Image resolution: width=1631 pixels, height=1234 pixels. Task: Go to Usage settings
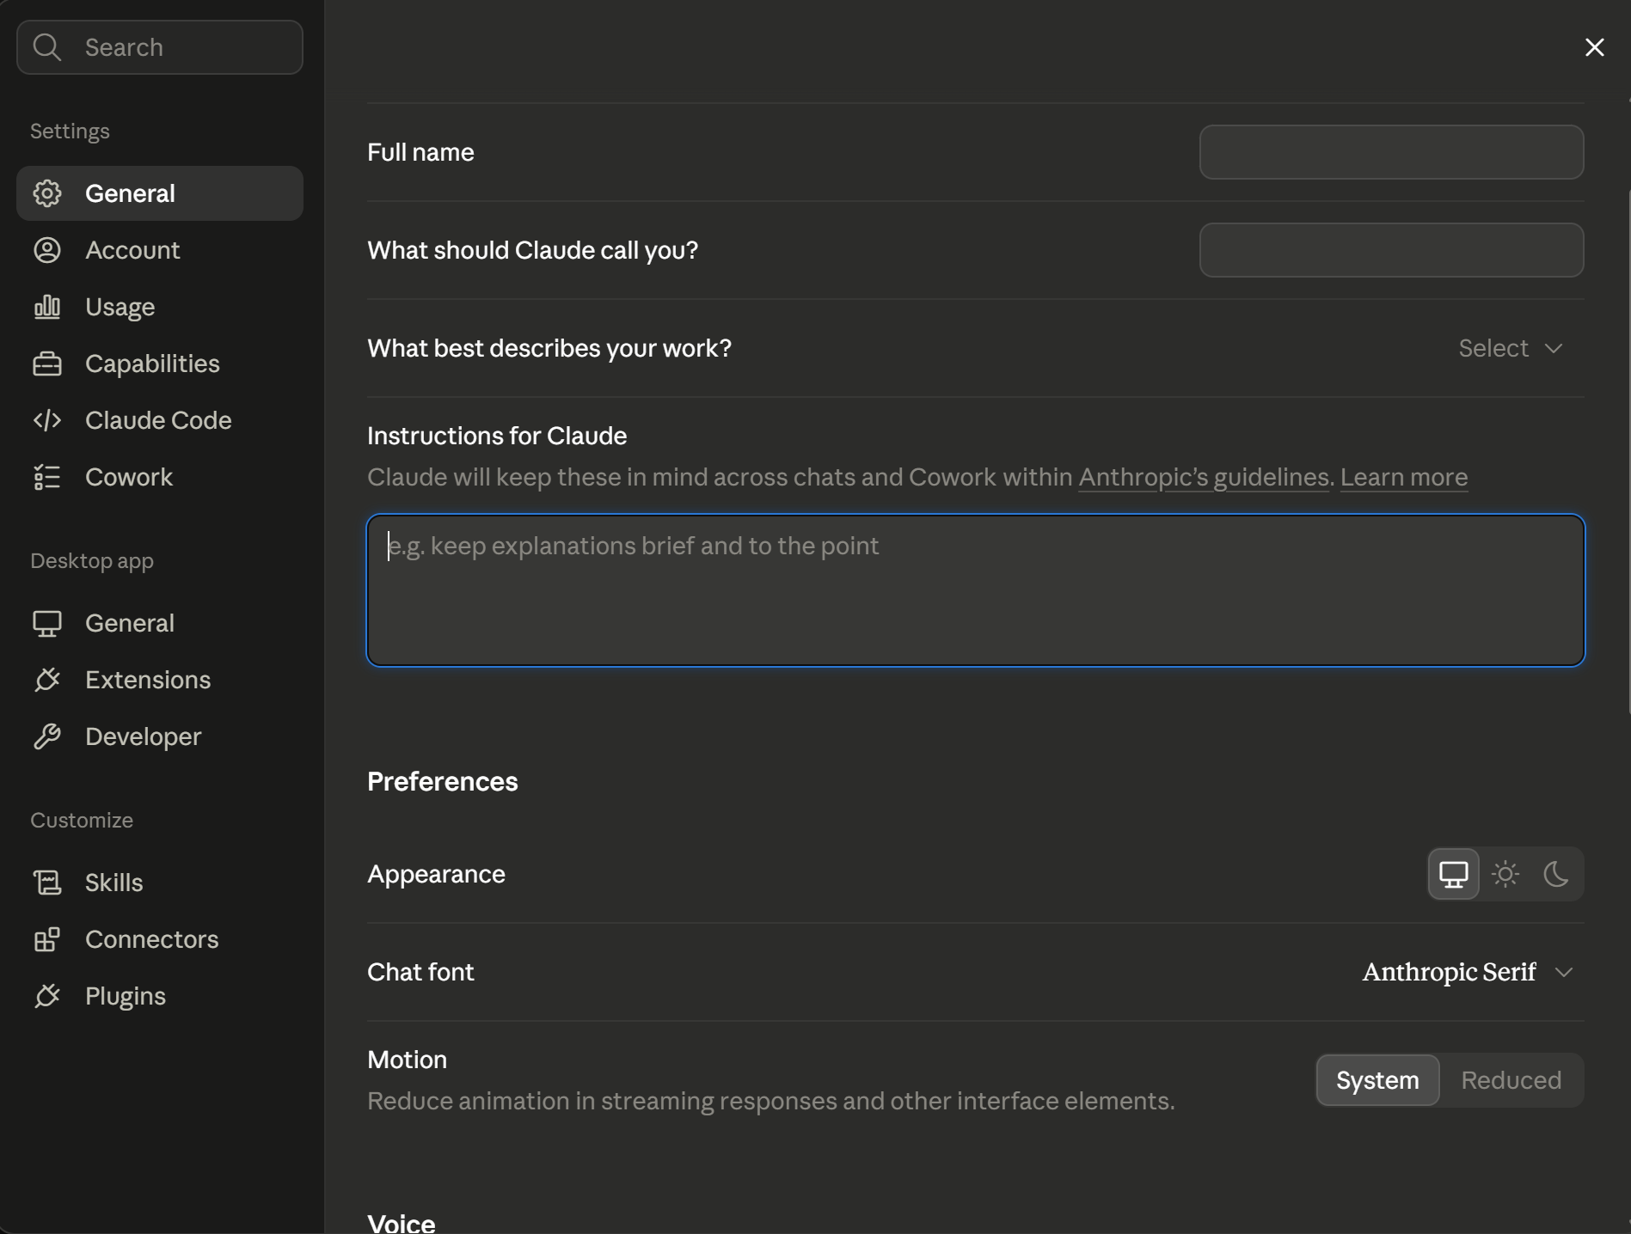(160, 307)
